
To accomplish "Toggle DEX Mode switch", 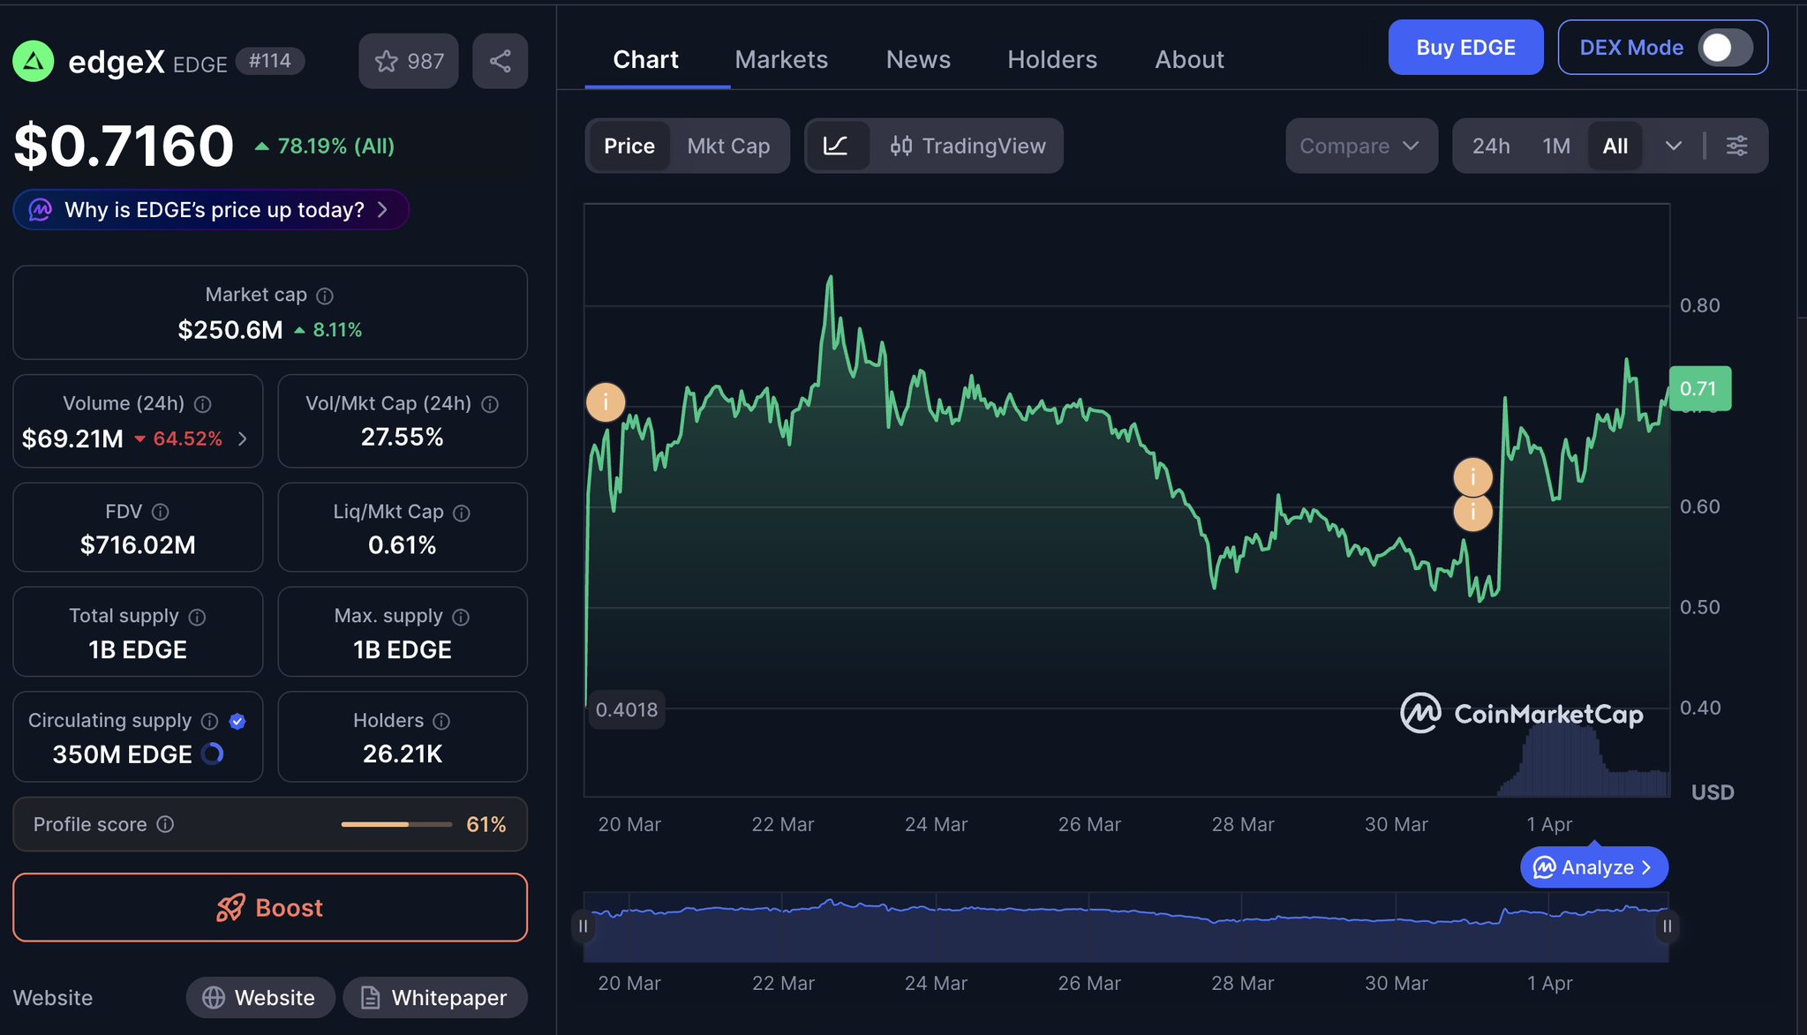I will coord(1725,48).
